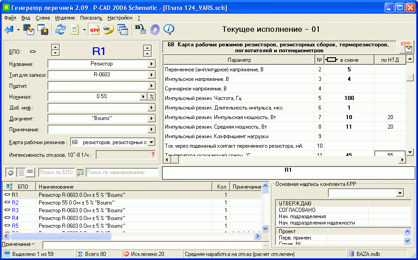Click the scroll-right arrow under parameter table
Screen dimensions: 418x260
[402, 160]
